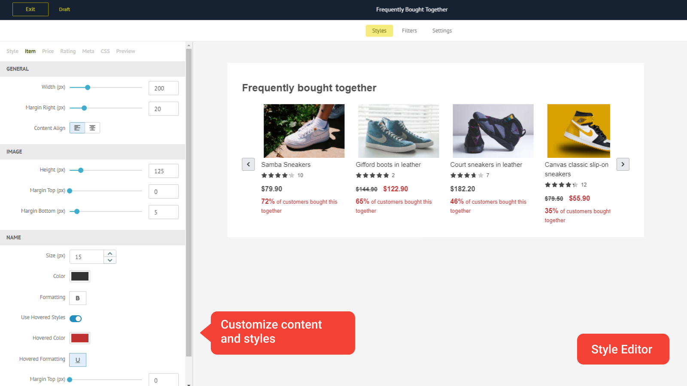Click image Margin Top slider handle
This screenshot has height=386, width=687.
pos(70,191)
